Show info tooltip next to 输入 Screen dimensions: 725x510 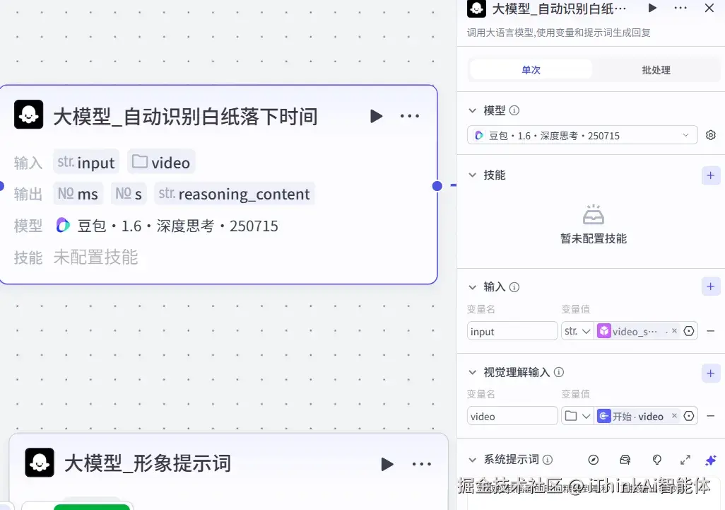514,287
